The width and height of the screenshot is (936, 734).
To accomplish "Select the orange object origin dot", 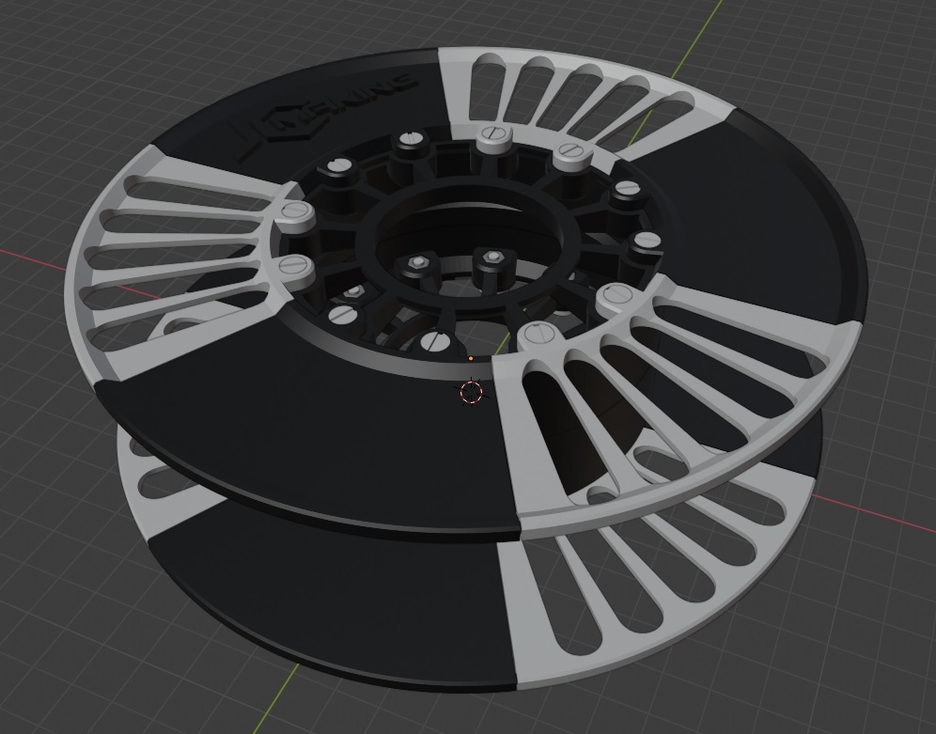I will coord(471,359).
